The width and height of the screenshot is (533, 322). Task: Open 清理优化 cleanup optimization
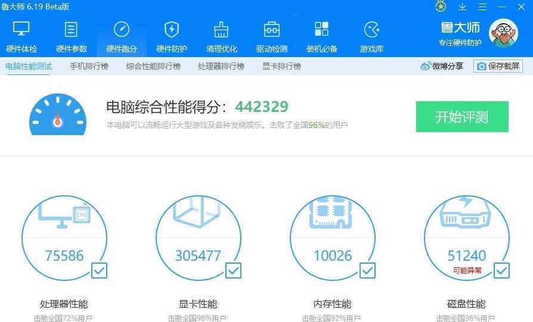[222, 37]
